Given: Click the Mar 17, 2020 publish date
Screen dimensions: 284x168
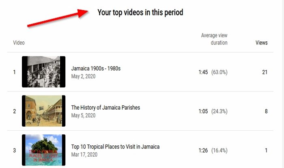Looking at the screenshot, I should tap(84, 154).
